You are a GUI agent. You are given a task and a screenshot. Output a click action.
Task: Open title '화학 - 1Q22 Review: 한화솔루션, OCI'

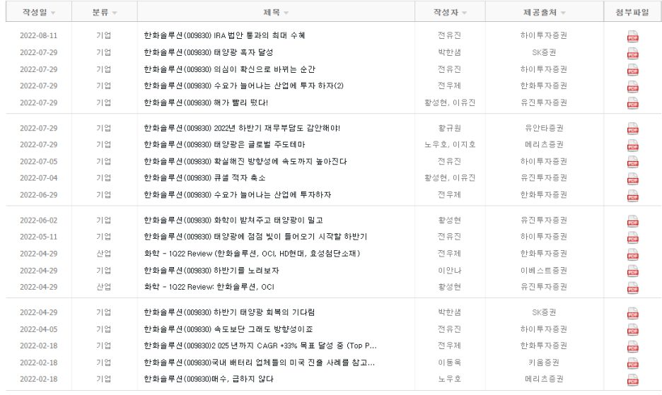[x=209, y=287]
